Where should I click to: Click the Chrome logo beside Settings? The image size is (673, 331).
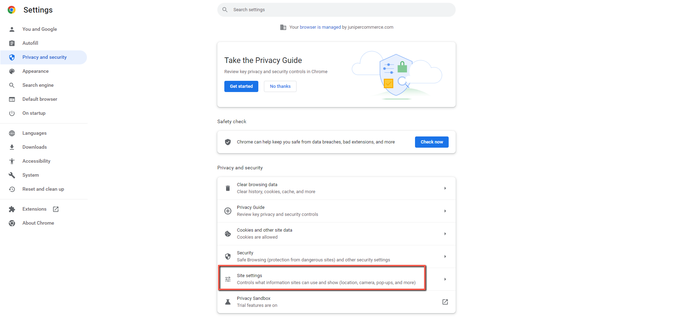(x=12, y=10)
